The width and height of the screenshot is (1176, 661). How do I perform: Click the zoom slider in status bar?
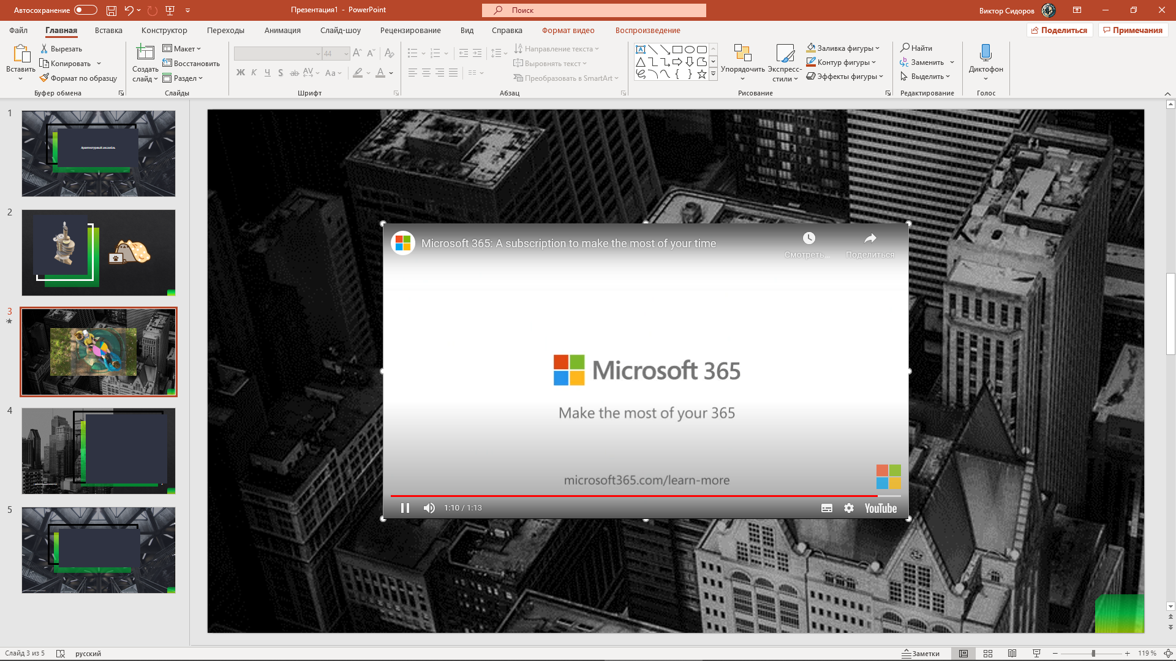(x=1093, y=654)
